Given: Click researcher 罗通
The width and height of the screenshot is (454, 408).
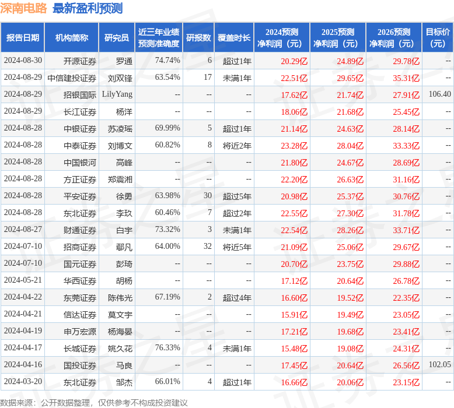Looking at the screenshot, I should coord(124,61).
